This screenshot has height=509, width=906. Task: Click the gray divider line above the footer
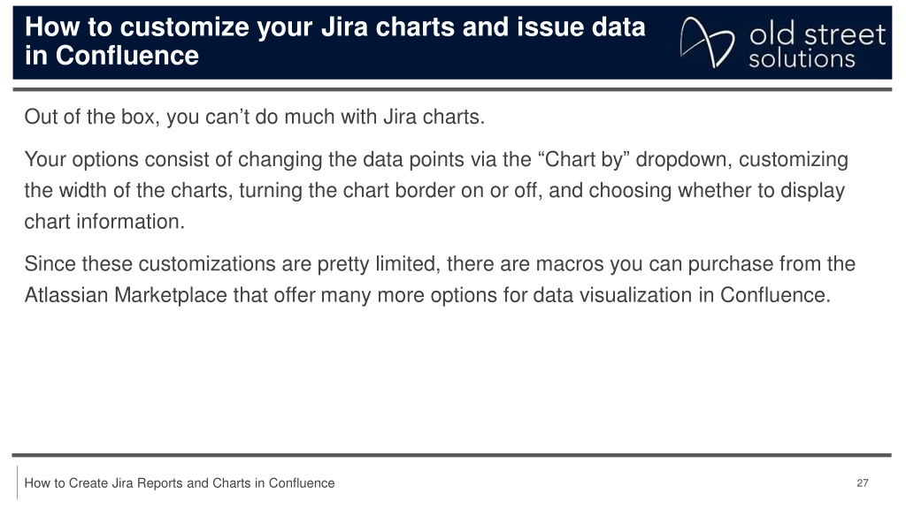[x=452, y=455]
